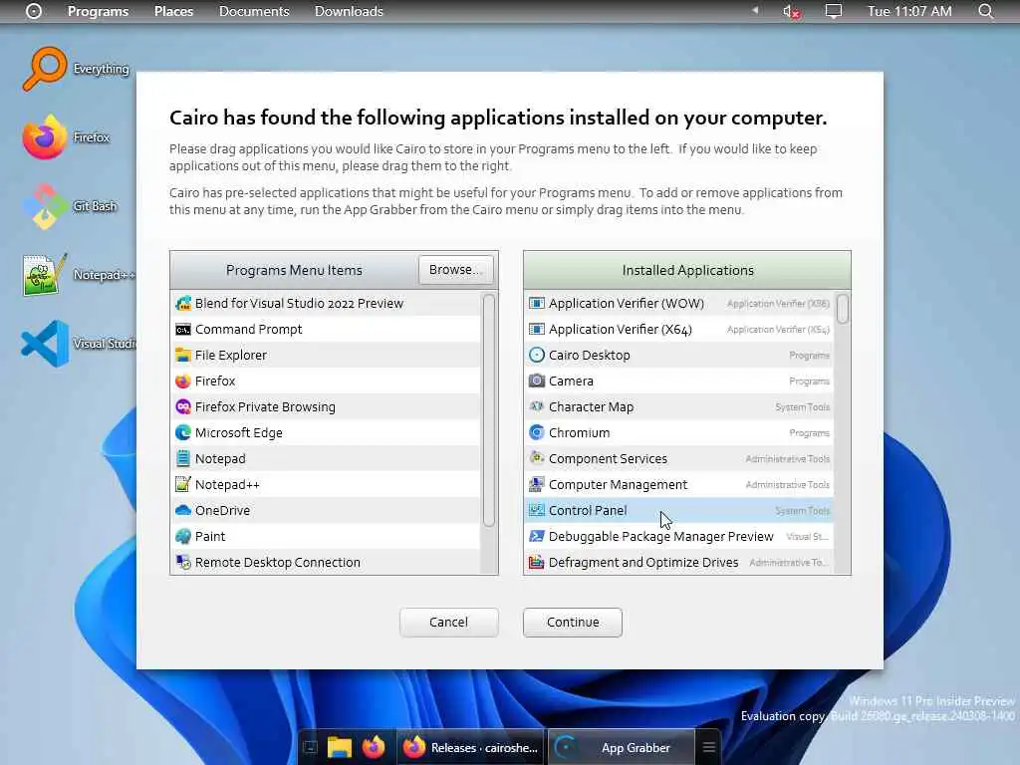Select the Firefox Private Browsing icon
This screenshot has width=1020, height=765.
(183, 406)
